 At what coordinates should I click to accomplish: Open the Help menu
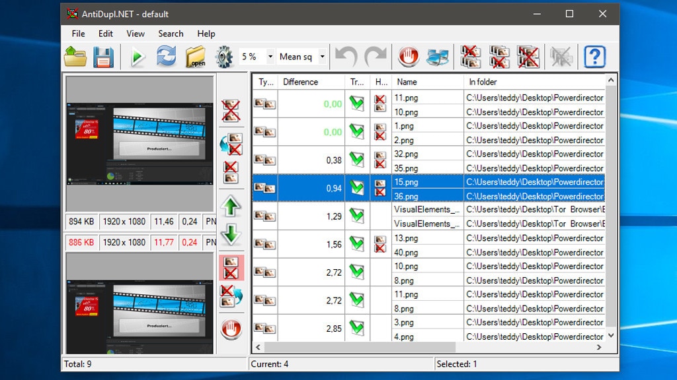206,34
